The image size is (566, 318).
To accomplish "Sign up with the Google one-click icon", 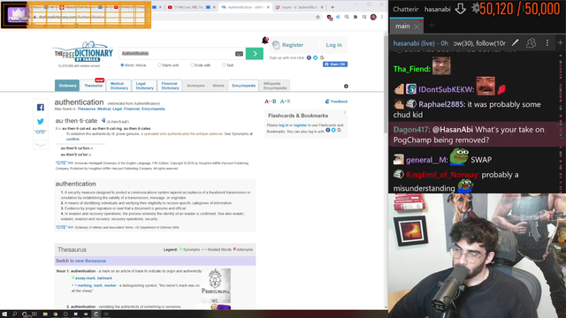I will coord(322,57).
